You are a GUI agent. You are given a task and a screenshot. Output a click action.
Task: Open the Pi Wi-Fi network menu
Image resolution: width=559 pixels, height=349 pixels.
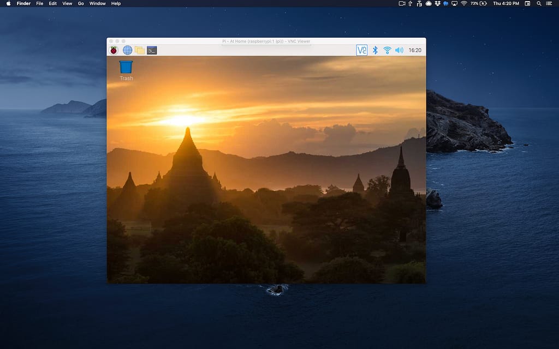387,50
